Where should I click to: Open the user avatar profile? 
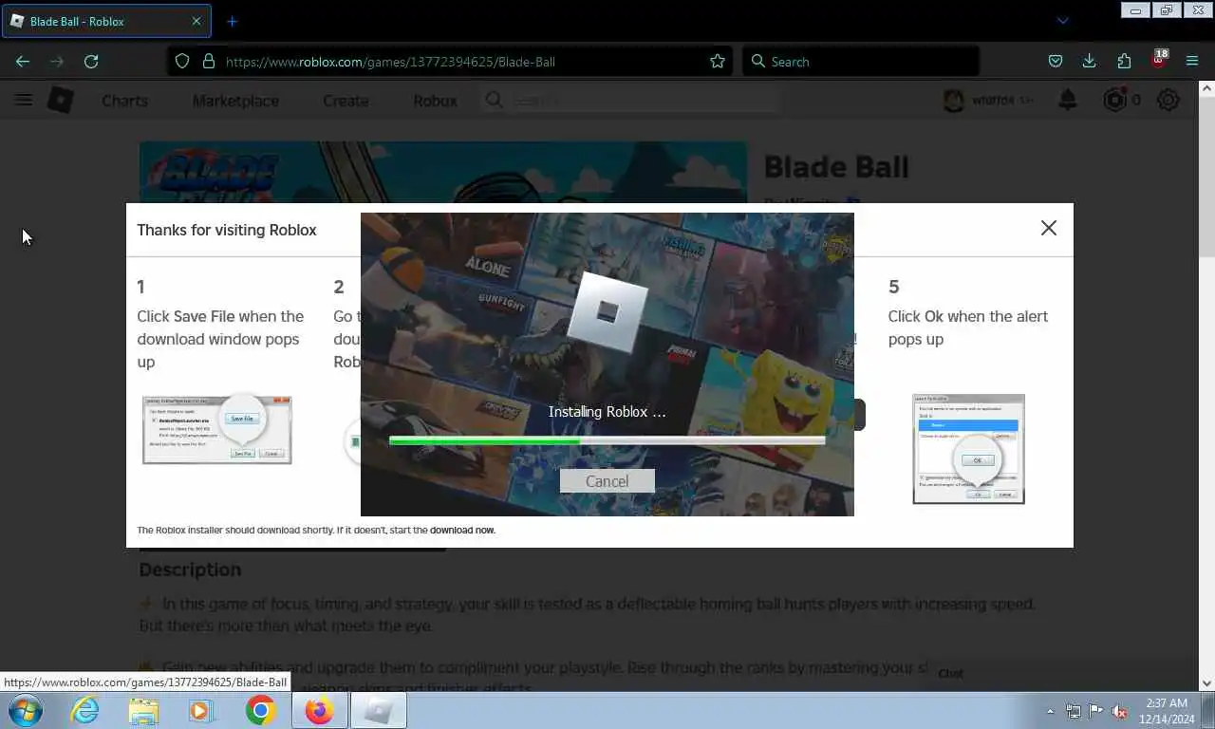click(954, 100)
